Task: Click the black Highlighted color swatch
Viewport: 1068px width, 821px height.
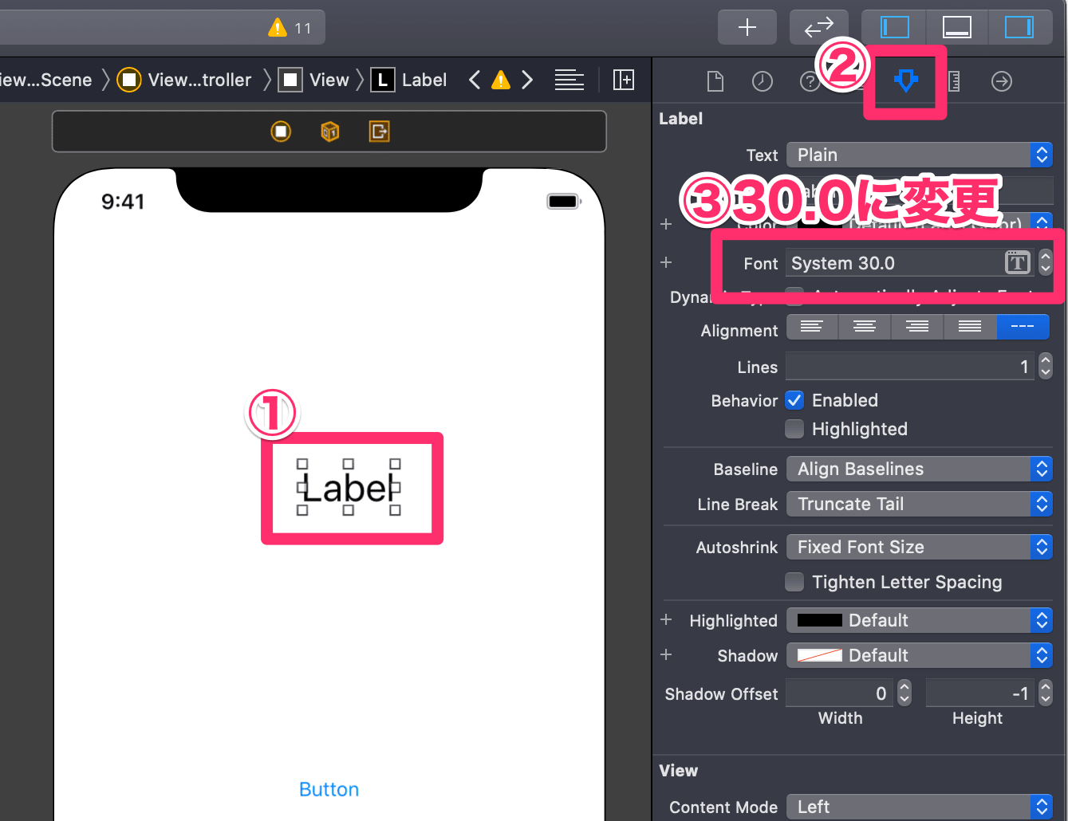Action: [x=820, y=620]
